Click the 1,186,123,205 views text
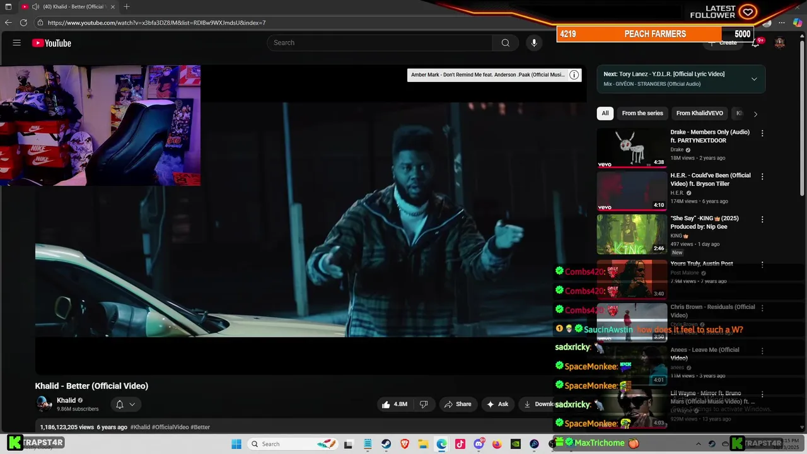The width and height of the screenshot is (807, 454). coord(67,427)
